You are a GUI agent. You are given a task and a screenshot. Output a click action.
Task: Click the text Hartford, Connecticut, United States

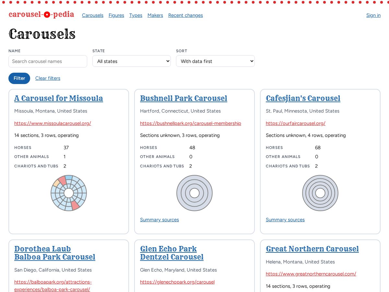point(180,111)
